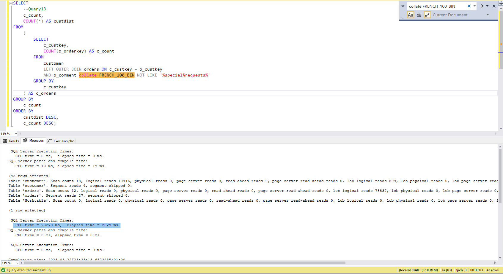Click the LEFT OUTER JOIN orders line
The height and width of the screenshot is (274, 503).
point(103,69)
